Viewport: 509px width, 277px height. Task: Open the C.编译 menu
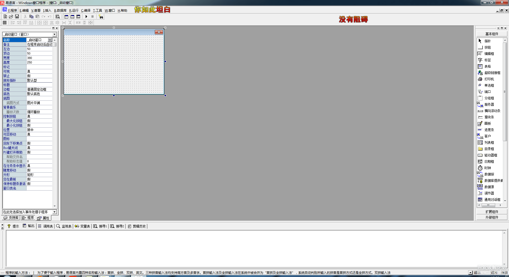tap(86, 11)
